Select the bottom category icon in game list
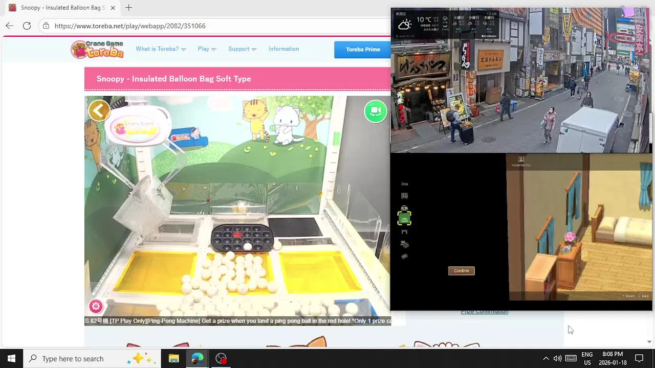655x368 pixels. point(404,256)
